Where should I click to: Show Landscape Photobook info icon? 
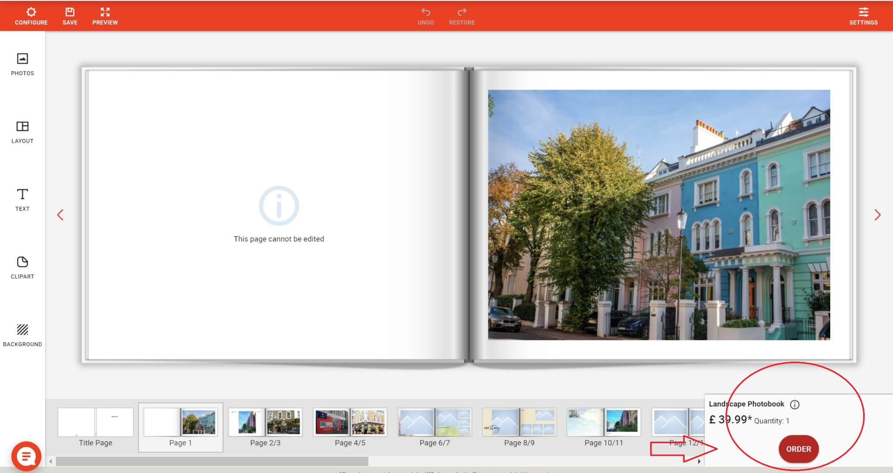click(x=795, y=405)
